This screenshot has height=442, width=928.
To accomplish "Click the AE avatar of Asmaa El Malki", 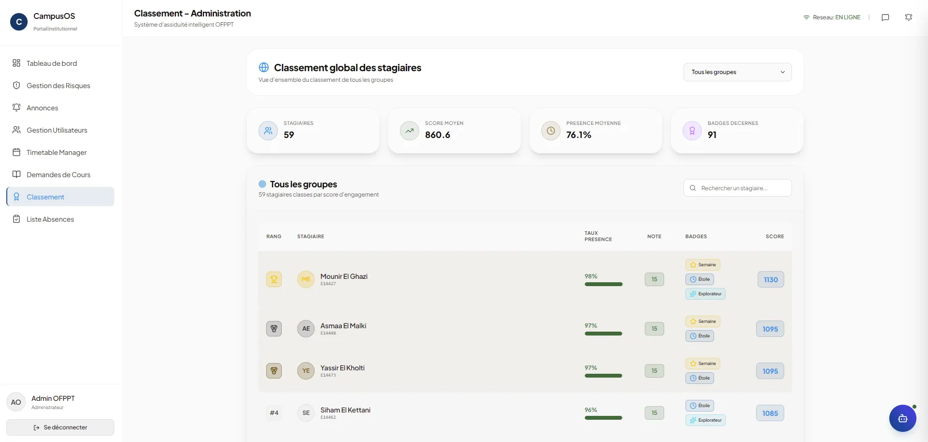I will pyautogui.click(x=306, y=329).
